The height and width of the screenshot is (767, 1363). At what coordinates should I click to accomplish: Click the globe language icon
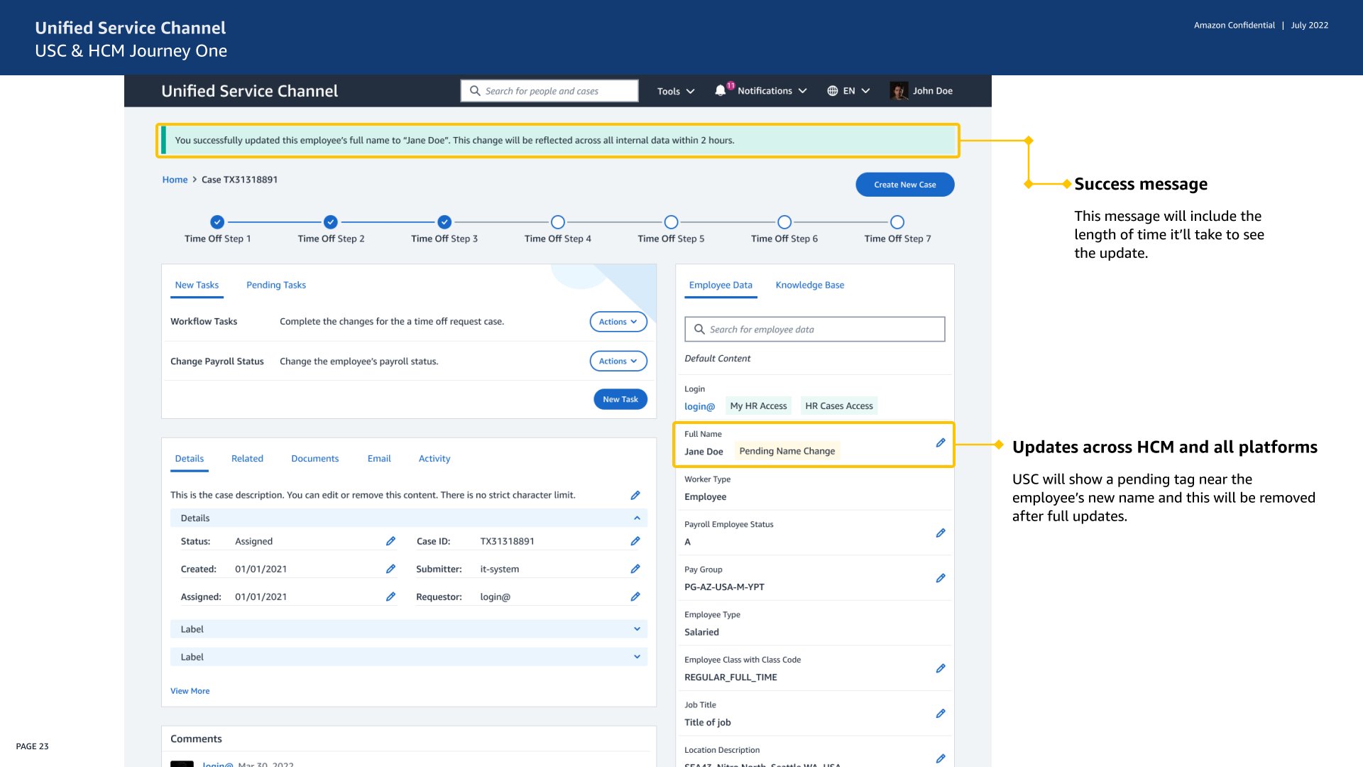coord(833,91)
